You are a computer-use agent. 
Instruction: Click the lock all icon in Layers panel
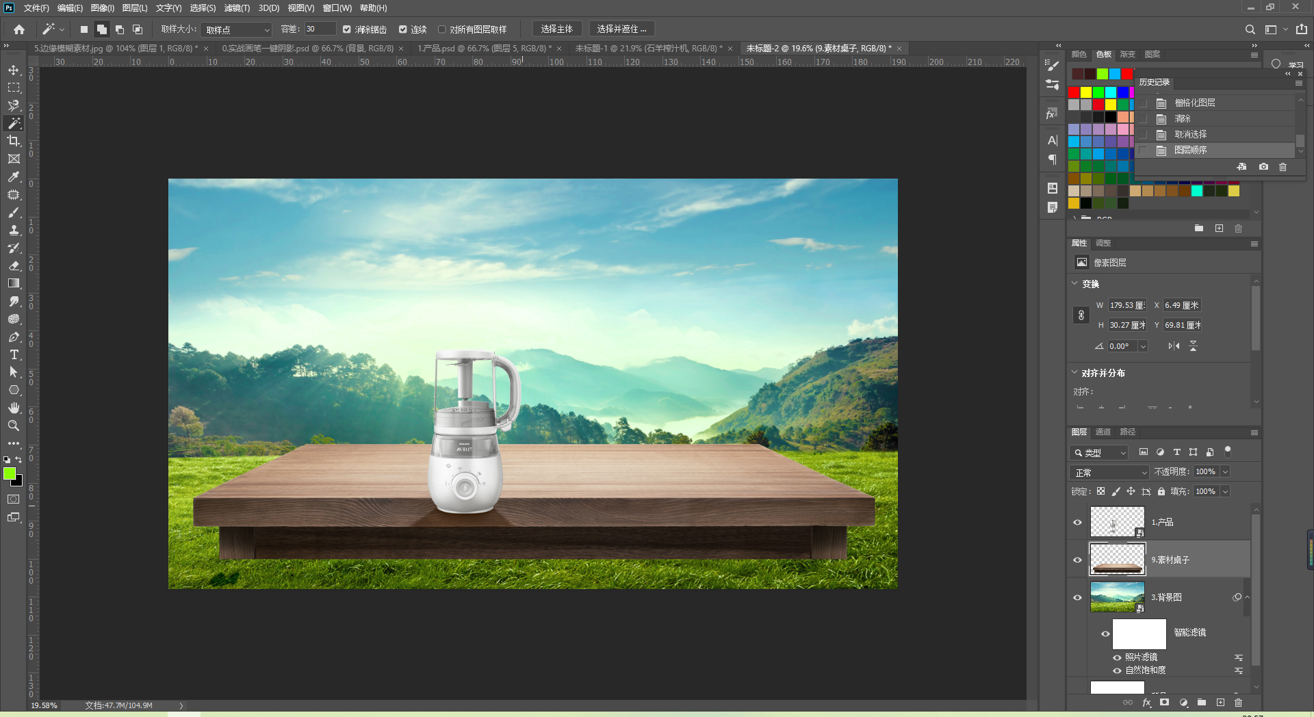[x=1161, y=491]
